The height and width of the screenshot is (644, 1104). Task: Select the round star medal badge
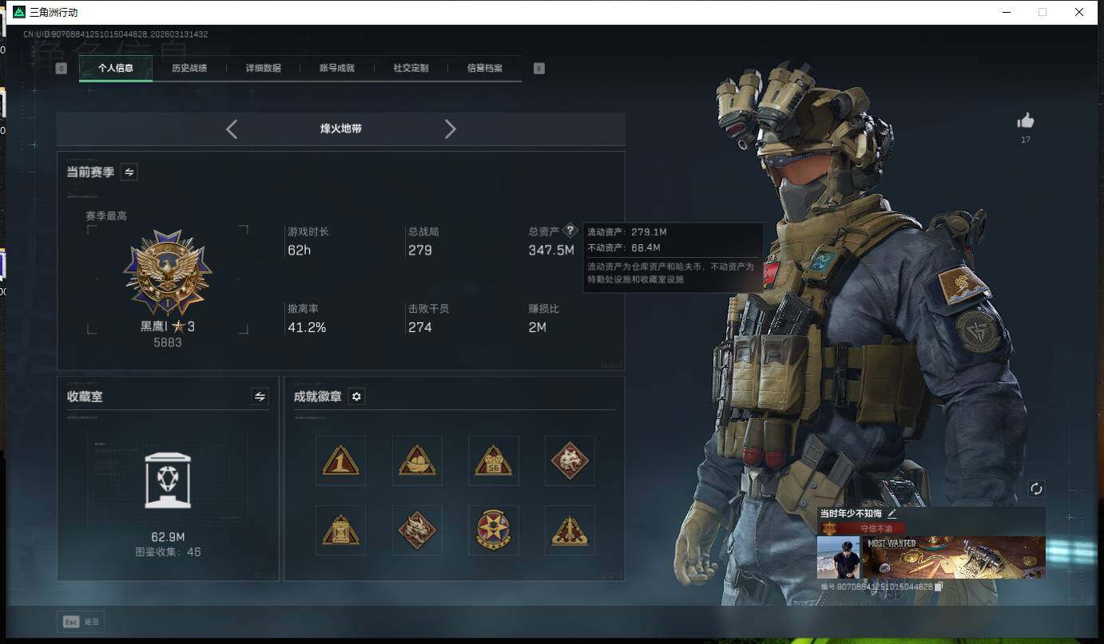click(494, 530)
